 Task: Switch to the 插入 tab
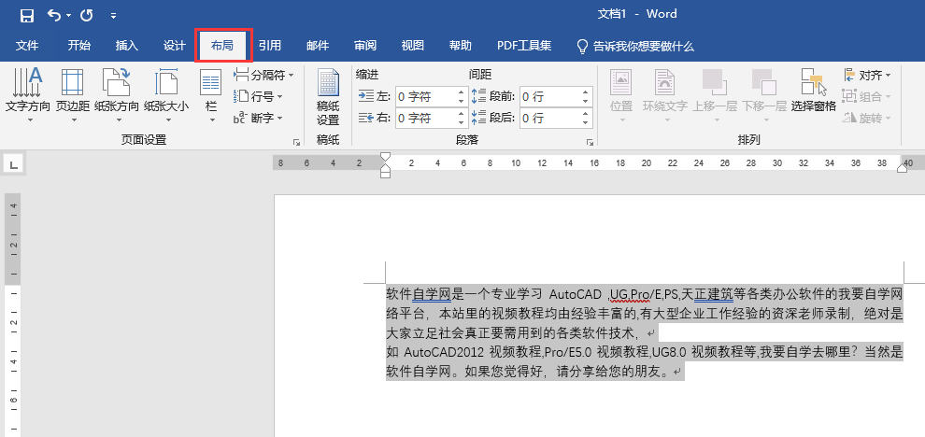click(x=127, y=46)
